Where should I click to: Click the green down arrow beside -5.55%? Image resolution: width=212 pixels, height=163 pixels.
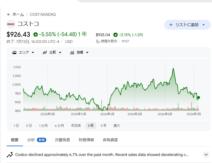tap(36, 35)
